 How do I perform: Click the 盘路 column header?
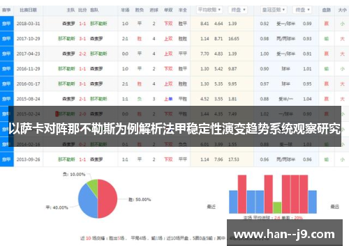click(x=327, y=10)
